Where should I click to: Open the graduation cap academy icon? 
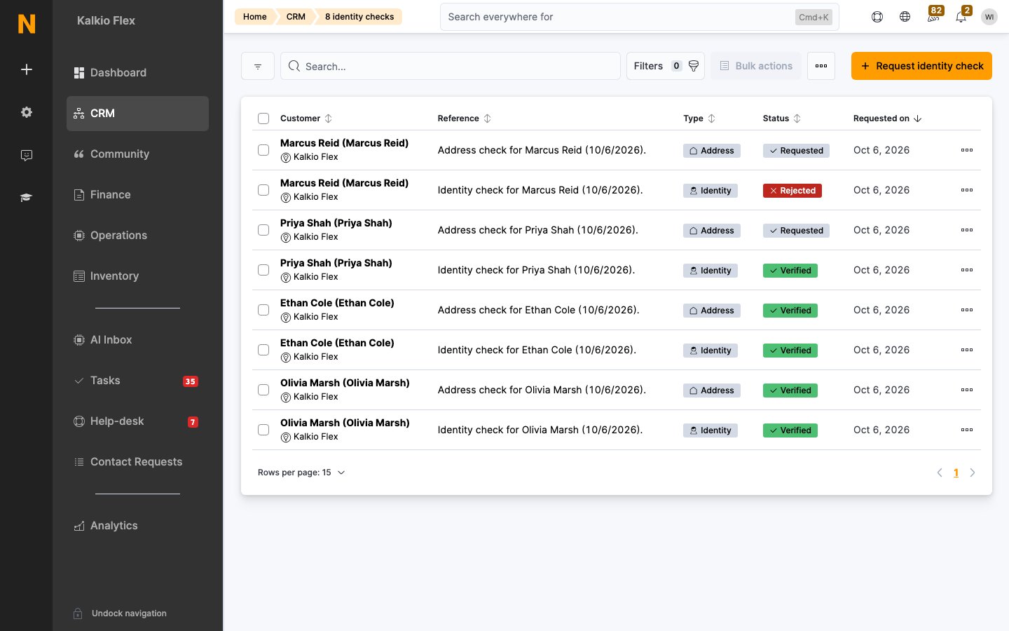[27, 198]
